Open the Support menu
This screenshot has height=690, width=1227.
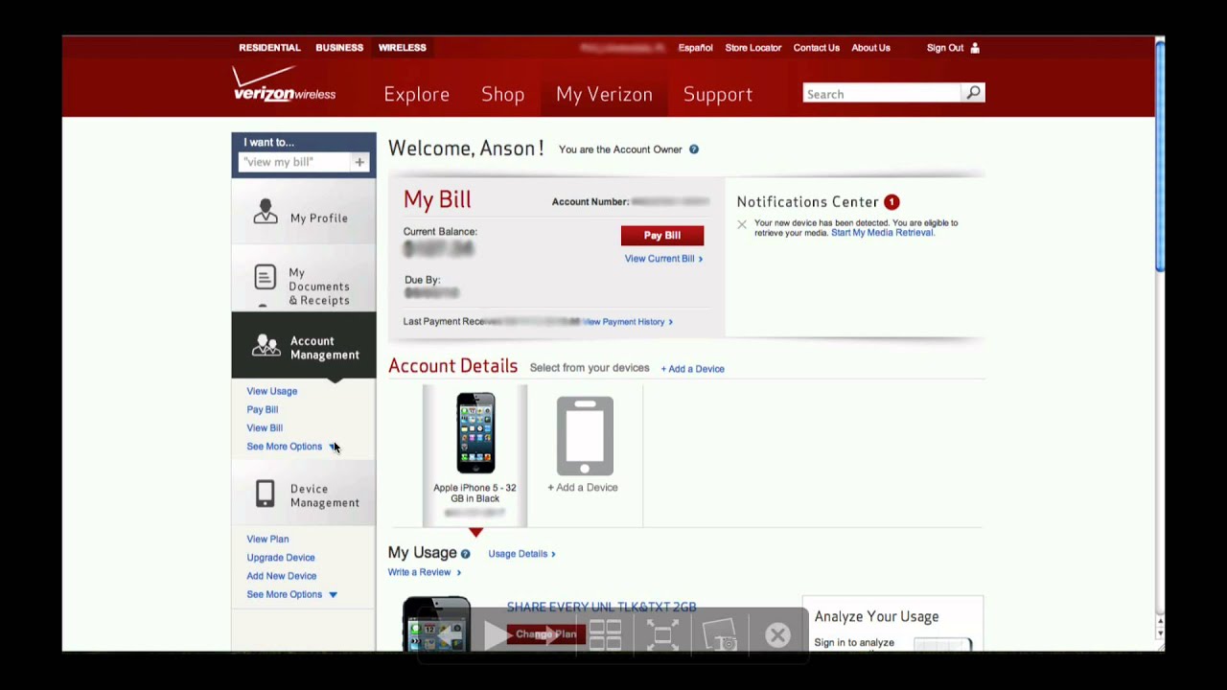tap(717, 94)
